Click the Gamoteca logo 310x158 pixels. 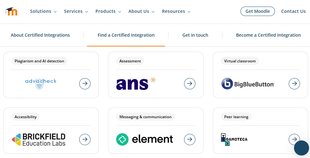tap(234, 140)
